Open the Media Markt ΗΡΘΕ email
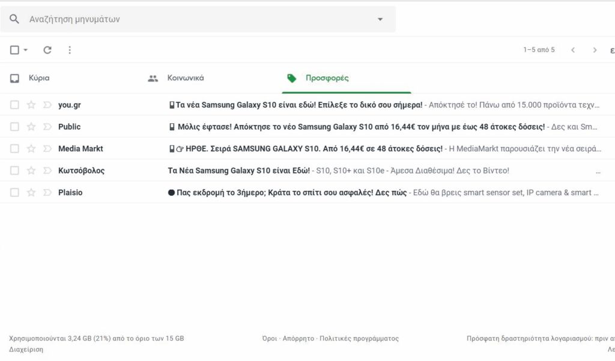This screenshot has height=361, width=615. coord(307,149)
